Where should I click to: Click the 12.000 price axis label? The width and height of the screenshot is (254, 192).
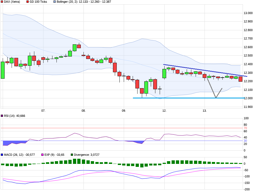(x=248, y=98)
